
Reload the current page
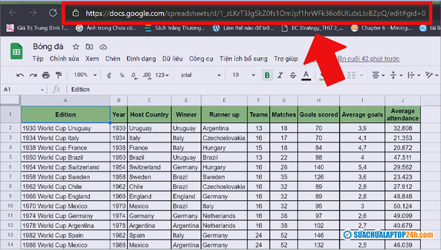(53, 13)
